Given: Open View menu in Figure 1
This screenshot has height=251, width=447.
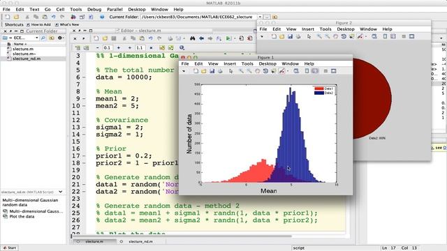Looking at the screenshot, I should (x=213, y=63).
